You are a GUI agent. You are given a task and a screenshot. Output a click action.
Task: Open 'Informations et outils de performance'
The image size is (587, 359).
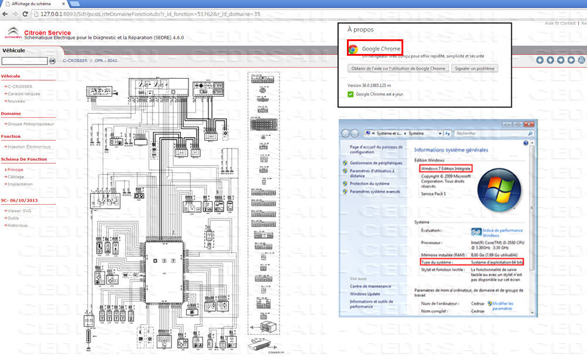pos(372,304)
